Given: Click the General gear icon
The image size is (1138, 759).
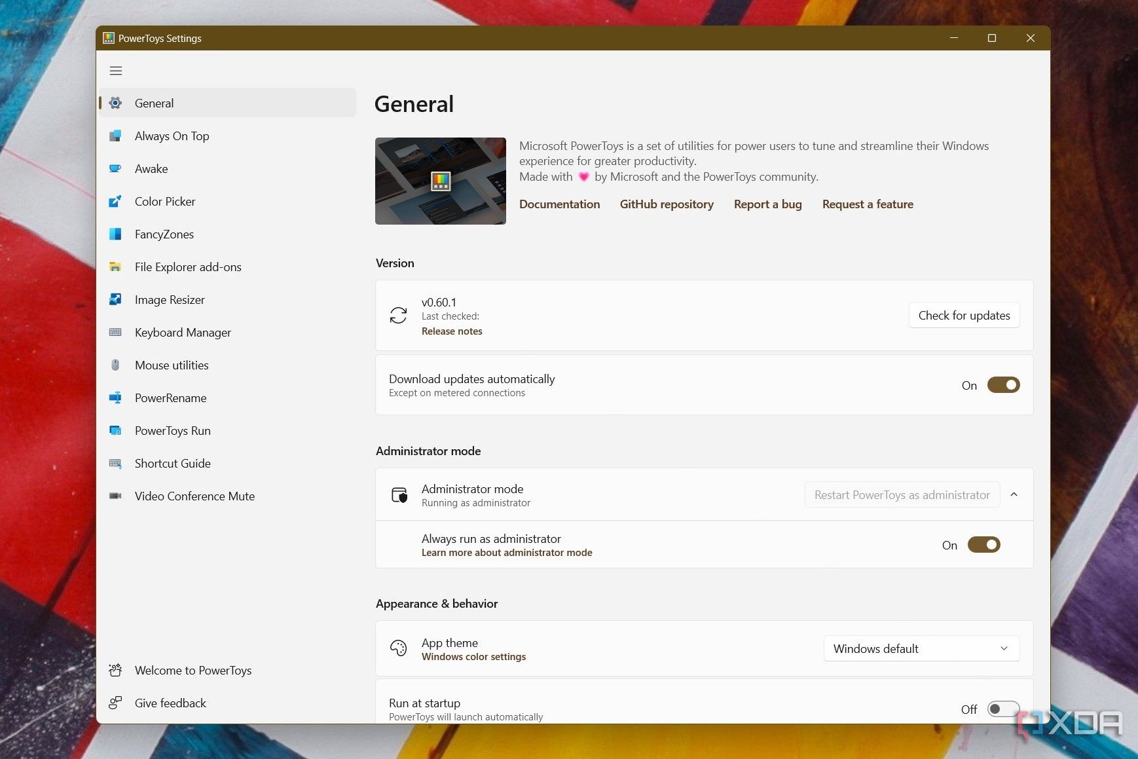Looking at the screenshot, I should click(115, 103).
